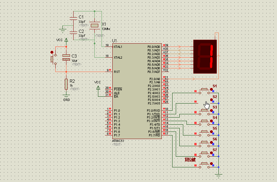This screenshot has height=182, width=277.
Task: Click the RST pin name on U1
Action: 117,72
